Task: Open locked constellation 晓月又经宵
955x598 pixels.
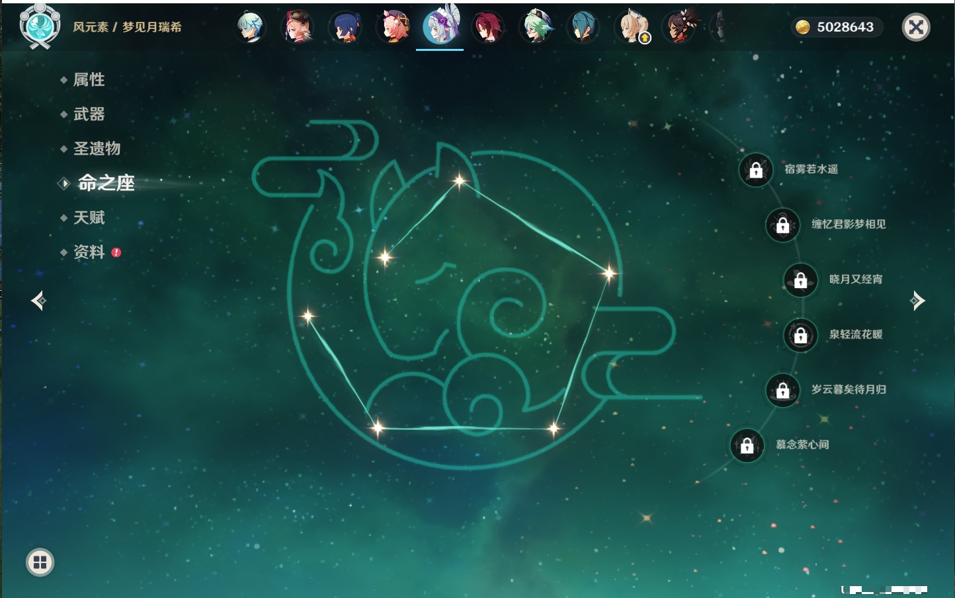Action: click(x=801, y=280)
